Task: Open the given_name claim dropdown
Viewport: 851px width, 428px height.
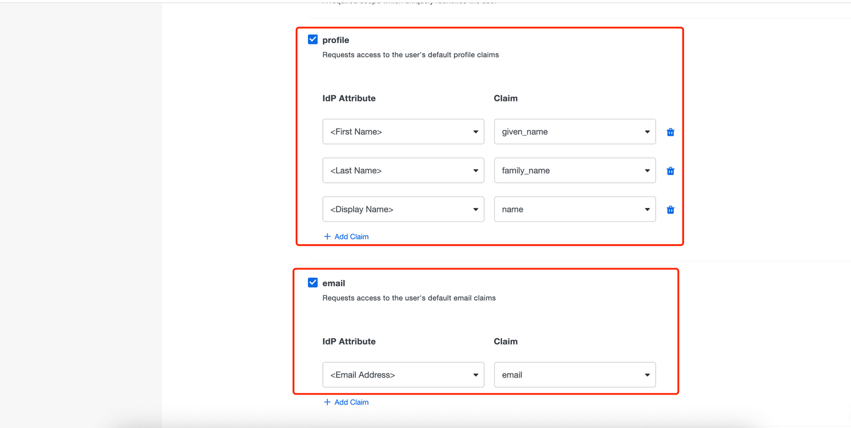Action: 574,132
